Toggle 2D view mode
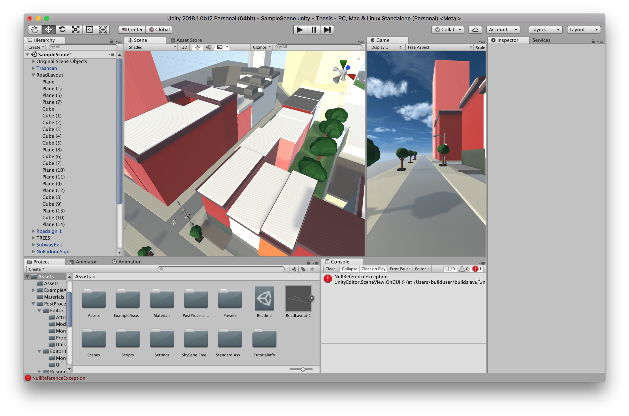The height and width of the screenshot is (416, 629). (185, 47)
